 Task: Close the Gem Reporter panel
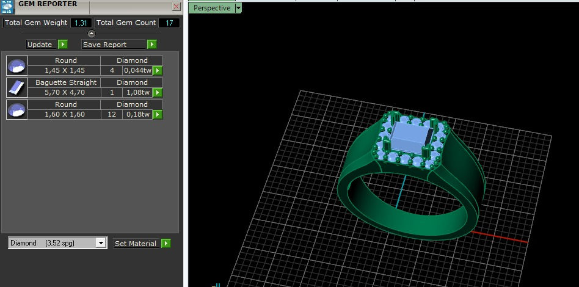tap(177, 6)
